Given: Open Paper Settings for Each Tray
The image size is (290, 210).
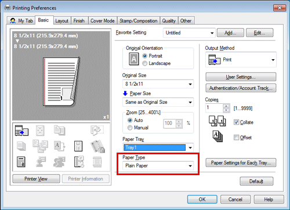Looking at the screenshot, I should [241, 162].
